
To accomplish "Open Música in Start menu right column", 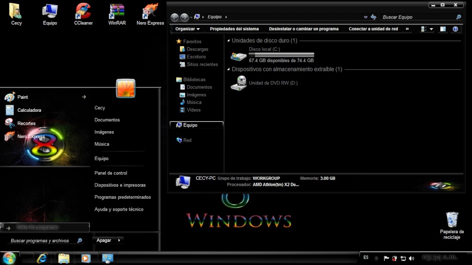I will pos(102,144).
